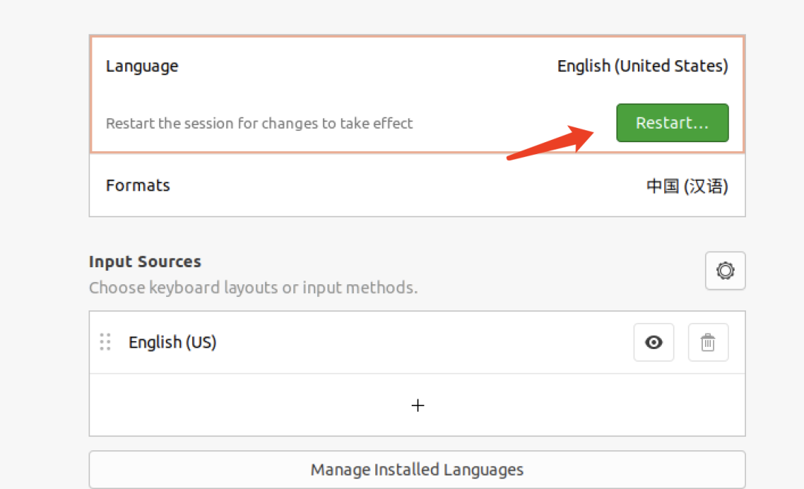The image size is (804, 489).
Task: Click the restart session notice text
Action: tap(259, 124)
